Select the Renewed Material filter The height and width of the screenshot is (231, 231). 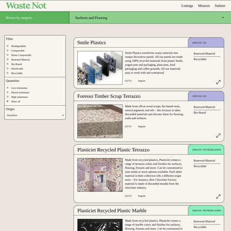click(x=8, y=60)
